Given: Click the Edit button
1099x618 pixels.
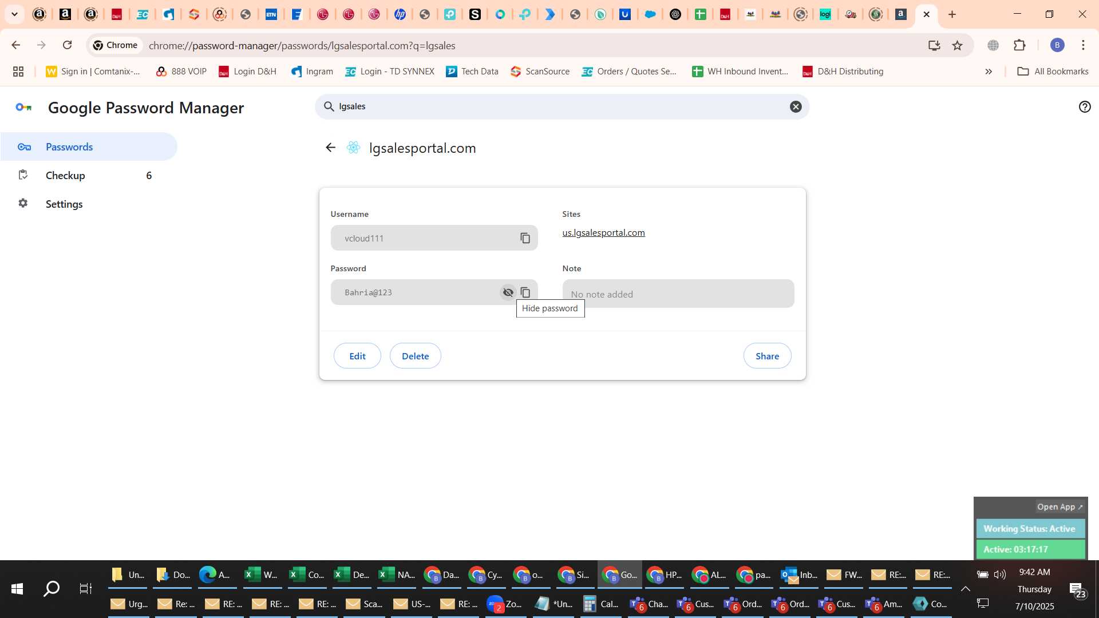Looking at the screenshot, I should point(357,356).
